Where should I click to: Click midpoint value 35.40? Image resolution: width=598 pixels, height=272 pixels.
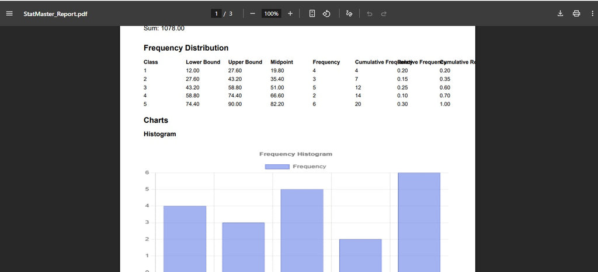277,79
